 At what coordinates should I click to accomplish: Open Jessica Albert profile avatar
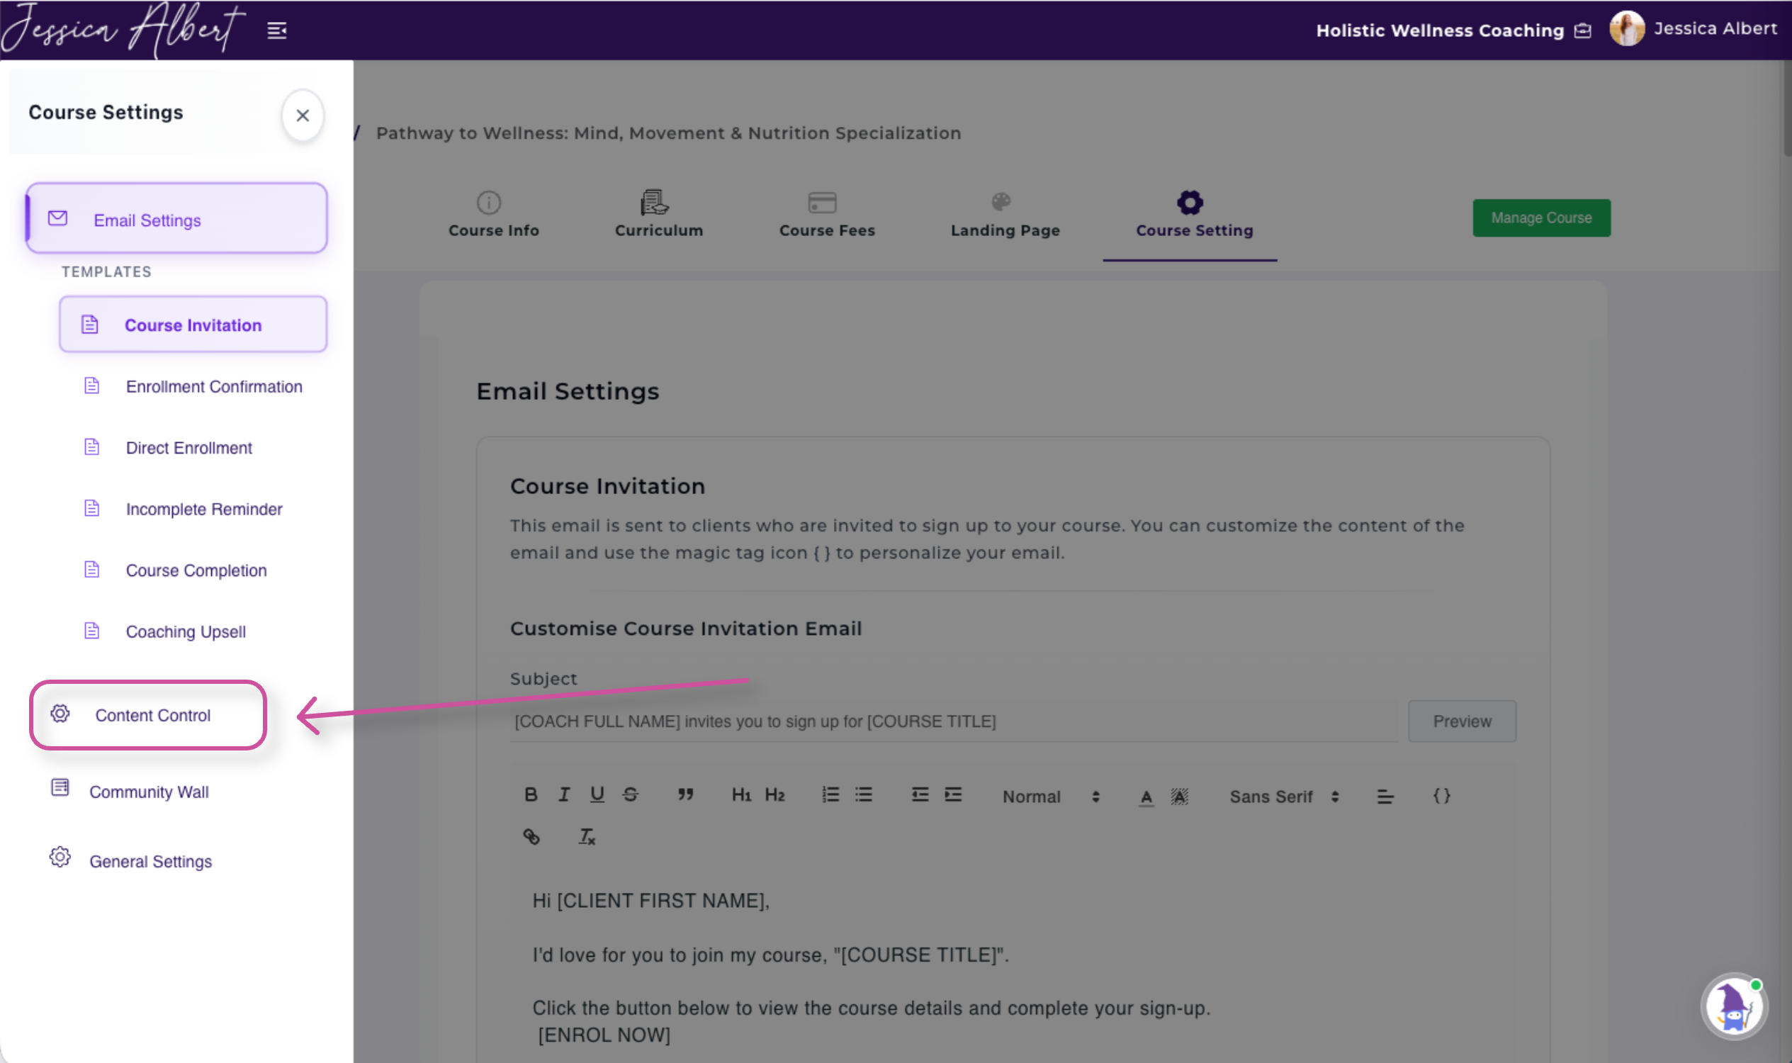1627,28
